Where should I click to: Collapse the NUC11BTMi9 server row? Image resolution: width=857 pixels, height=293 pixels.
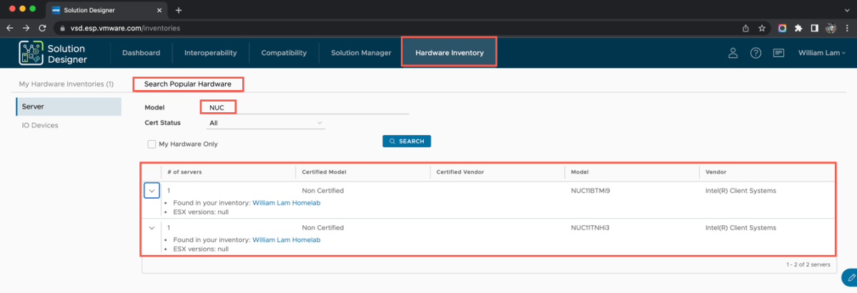pyautogui.click(x=152, y=191)
